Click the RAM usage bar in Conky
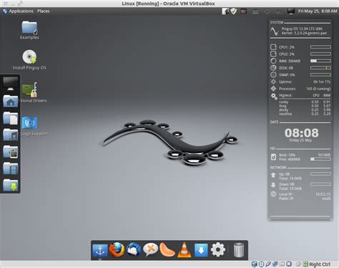This screenshot has height=268, width=339. [x=320, y=61]
